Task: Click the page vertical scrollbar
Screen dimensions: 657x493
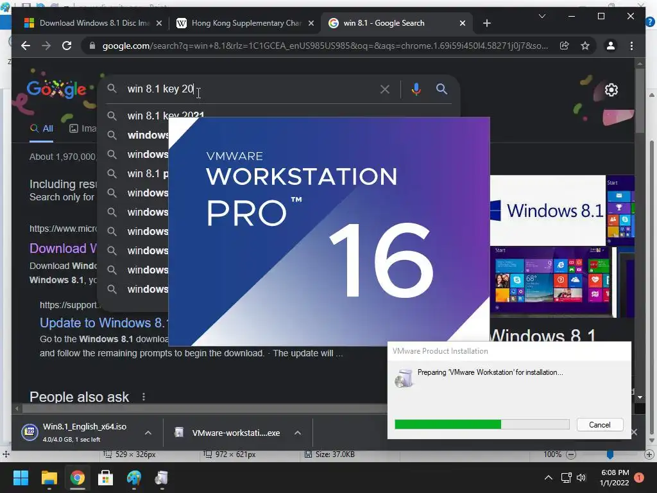Action: 640,101
